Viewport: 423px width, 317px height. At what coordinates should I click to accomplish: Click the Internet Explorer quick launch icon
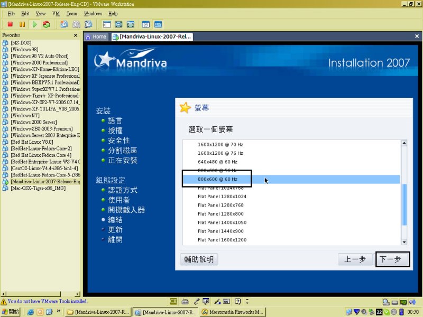click(x=31, y=312)
